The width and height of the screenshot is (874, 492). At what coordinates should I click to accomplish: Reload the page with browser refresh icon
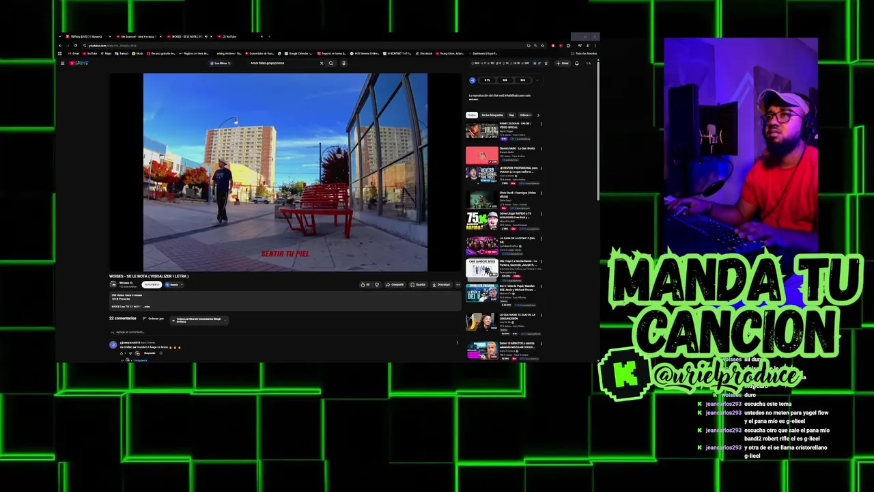[x=75, y=46]
